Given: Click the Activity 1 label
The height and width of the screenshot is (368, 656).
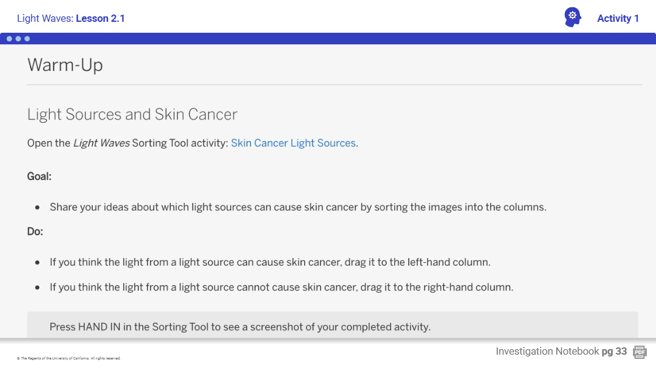Looking at the screenshot, I should 618,18.
